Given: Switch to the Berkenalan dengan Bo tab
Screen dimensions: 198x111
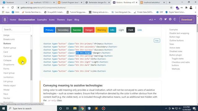Looking at the screenshot, I should tap(97, 2).
